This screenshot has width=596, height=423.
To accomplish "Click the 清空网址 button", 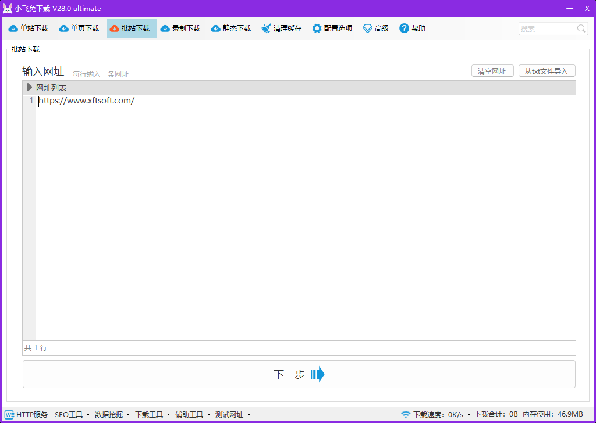I will click(492, 71).
